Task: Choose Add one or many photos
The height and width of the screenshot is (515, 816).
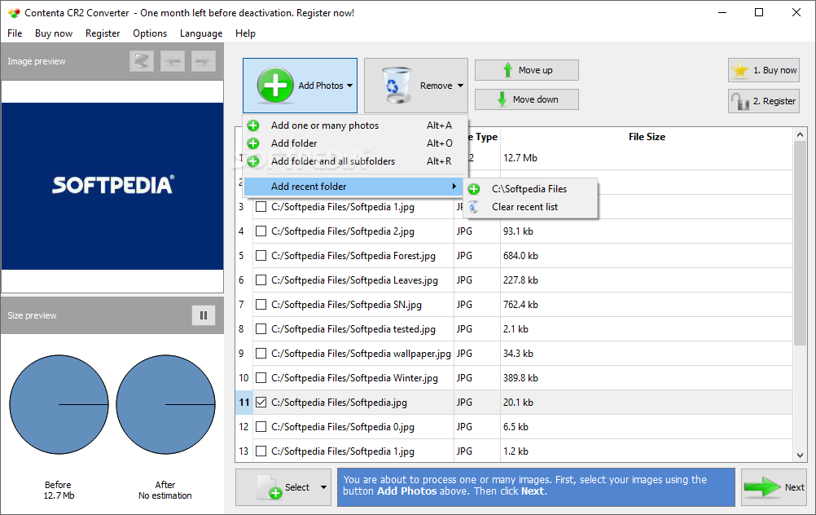Action: click(353, 125)
